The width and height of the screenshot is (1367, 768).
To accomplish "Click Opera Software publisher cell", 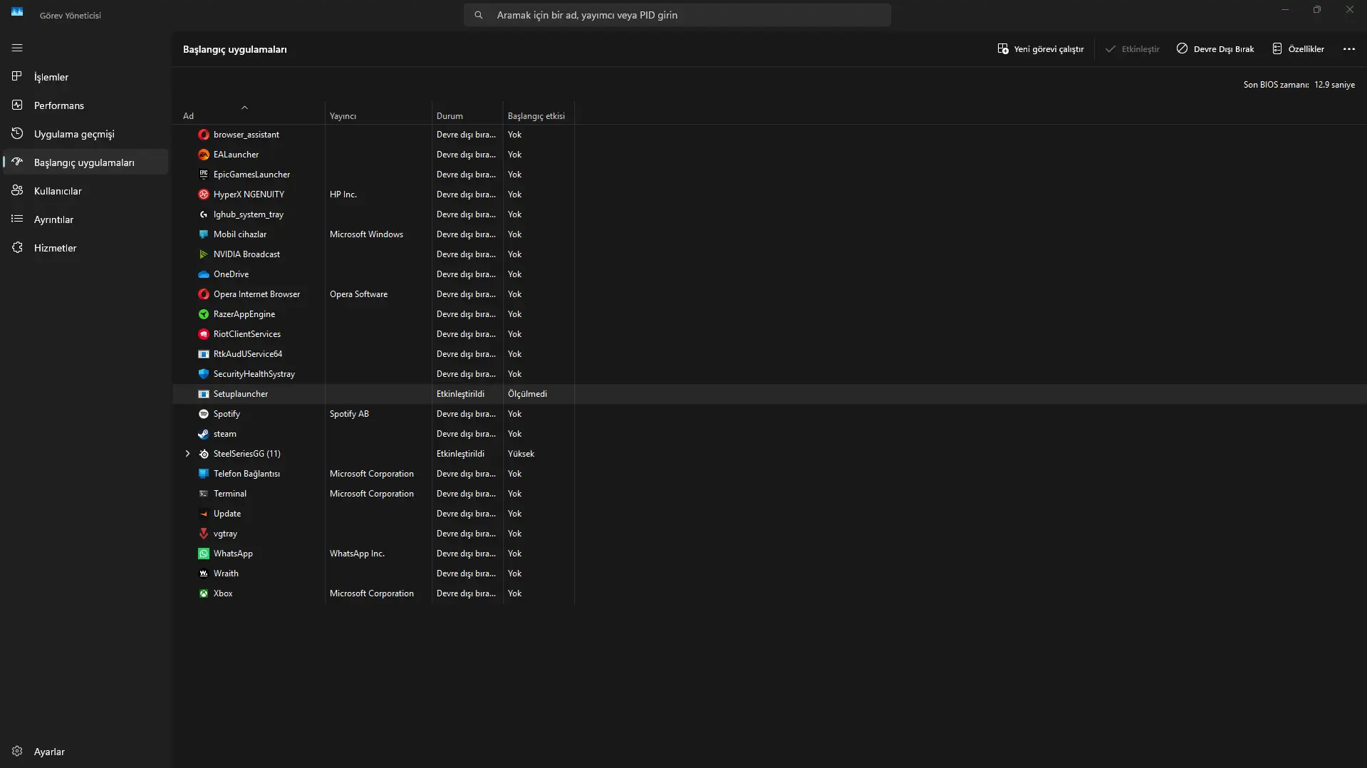I will tap(358, 294).
